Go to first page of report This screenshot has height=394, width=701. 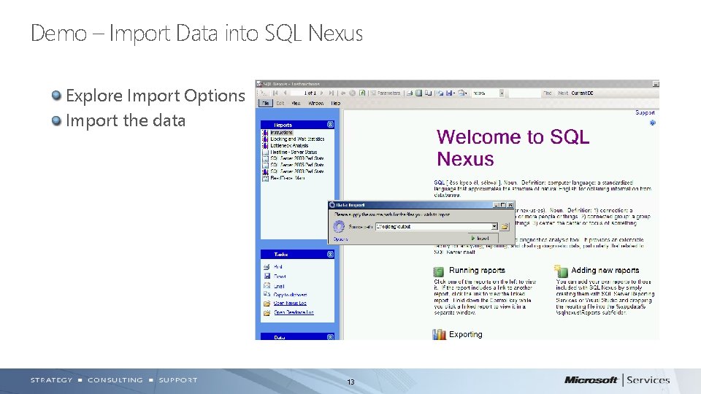pos(275,93)
